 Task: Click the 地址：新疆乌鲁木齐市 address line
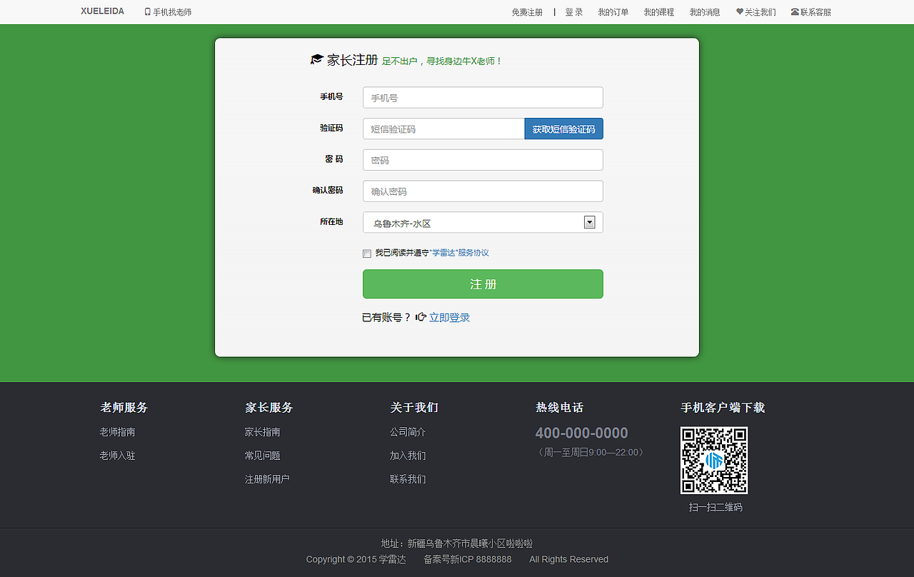tap(457, 543)
